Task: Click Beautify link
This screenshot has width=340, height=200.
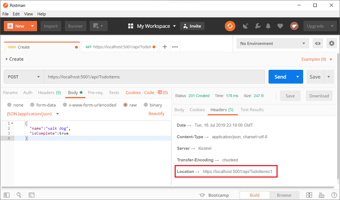Action: (x=156, y=114)
